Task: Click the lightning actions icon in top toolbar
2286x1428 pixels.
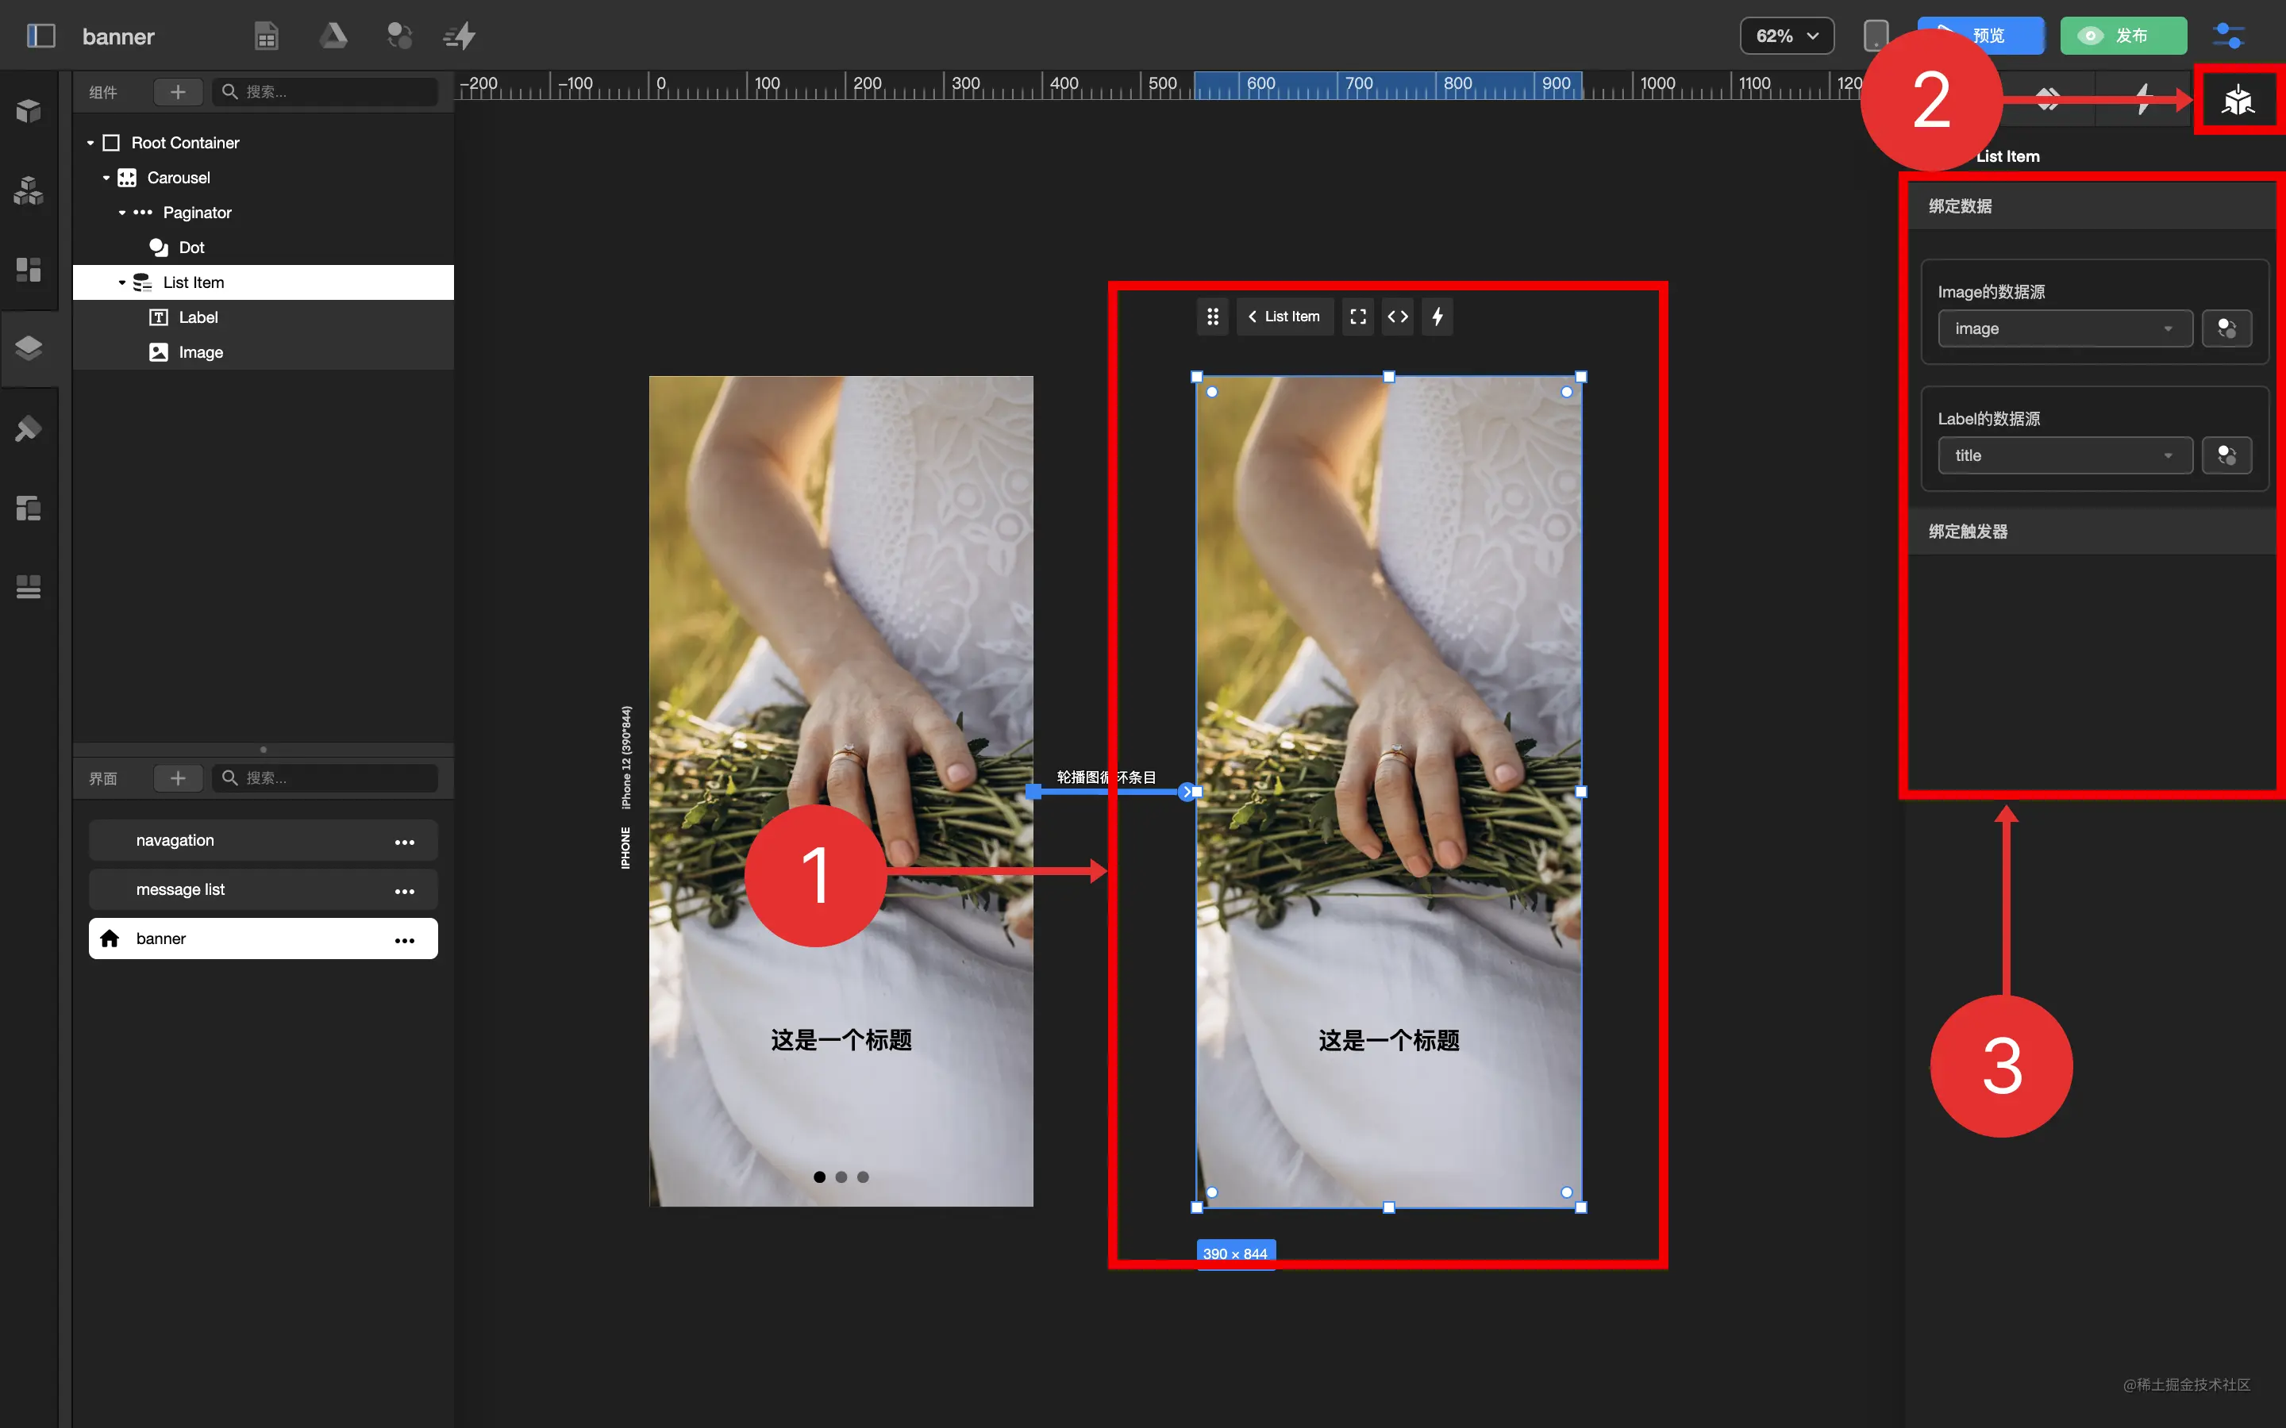Action: (460, 36)
